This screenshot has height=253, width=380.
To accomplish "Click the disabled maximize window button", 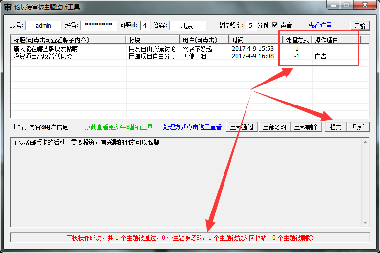I will tap(347, 5).
